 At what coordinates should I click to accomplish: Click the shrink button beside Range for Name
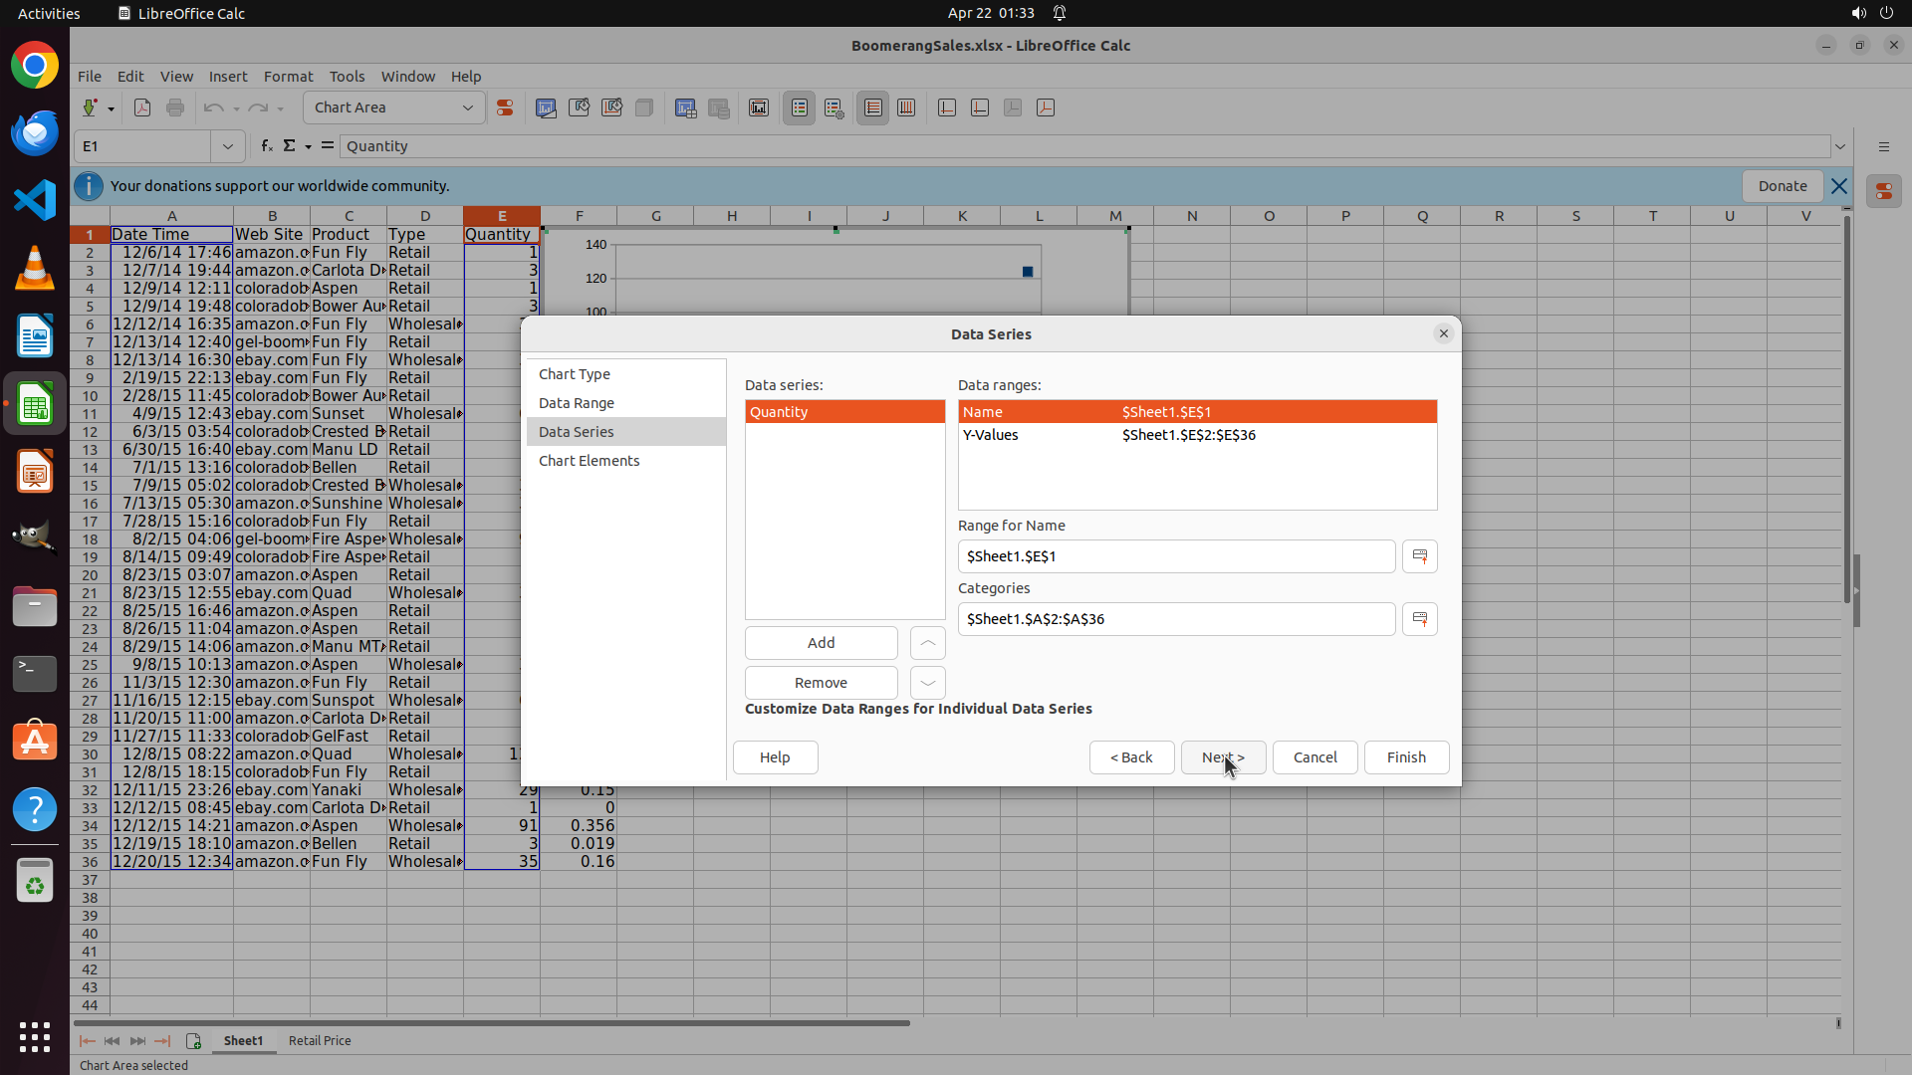click(x=1419, y=556)
